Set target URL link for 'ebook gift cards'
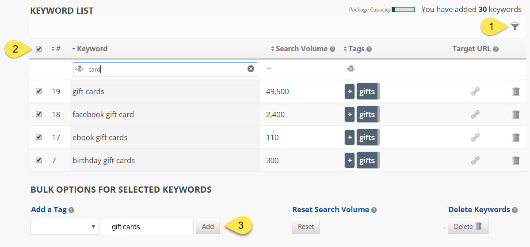Image resolution: width=530 pixels, height=247 pixels. coord(475,137)
